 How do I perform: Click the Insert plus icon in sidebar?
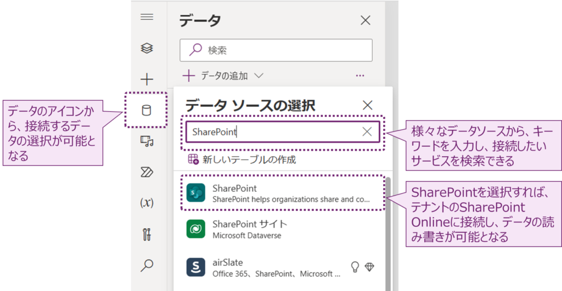[x=147, y=79]
